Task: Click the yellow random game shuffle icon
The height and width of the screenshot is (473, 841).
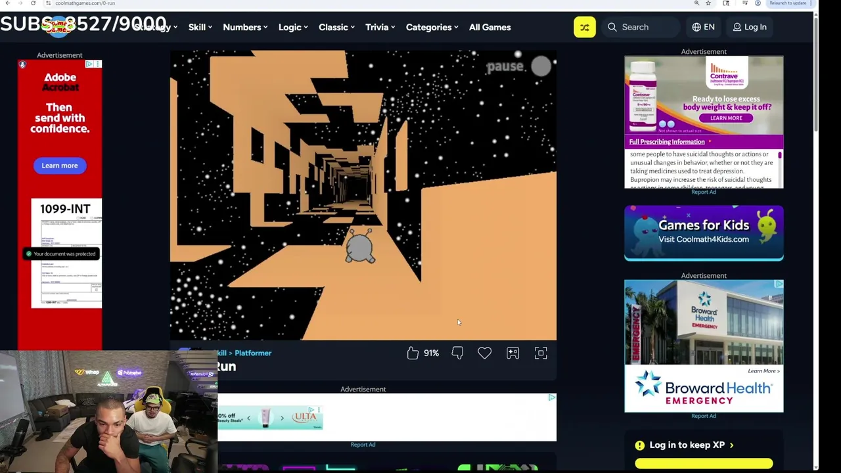Action: coord(584,27)
